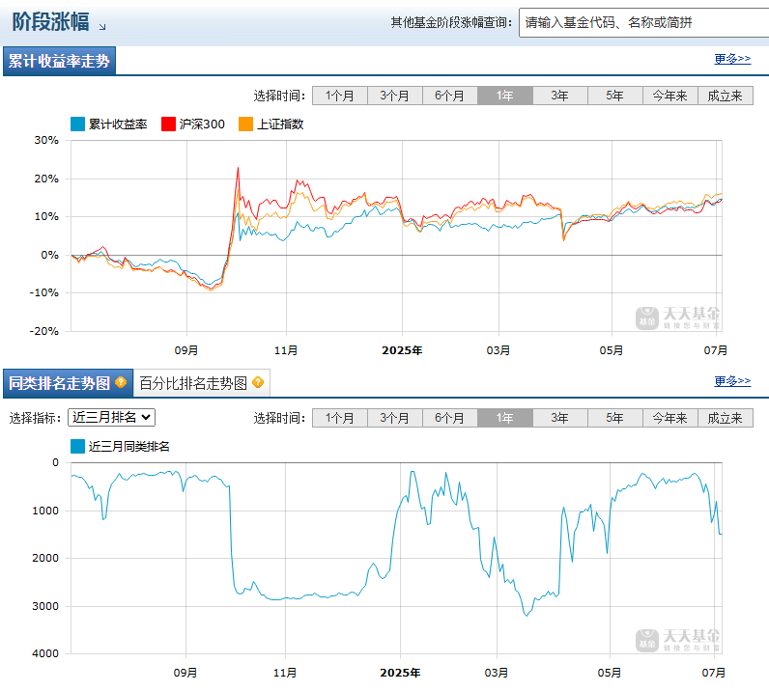
Task: Switch to the 百分比排名走势图 tab
Action: (202, 383)
